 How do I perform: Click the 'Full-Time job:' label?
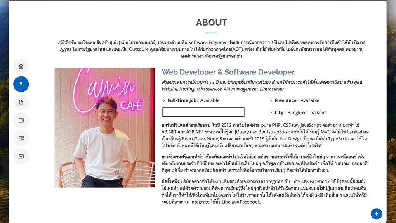click(x=183, y=100)
